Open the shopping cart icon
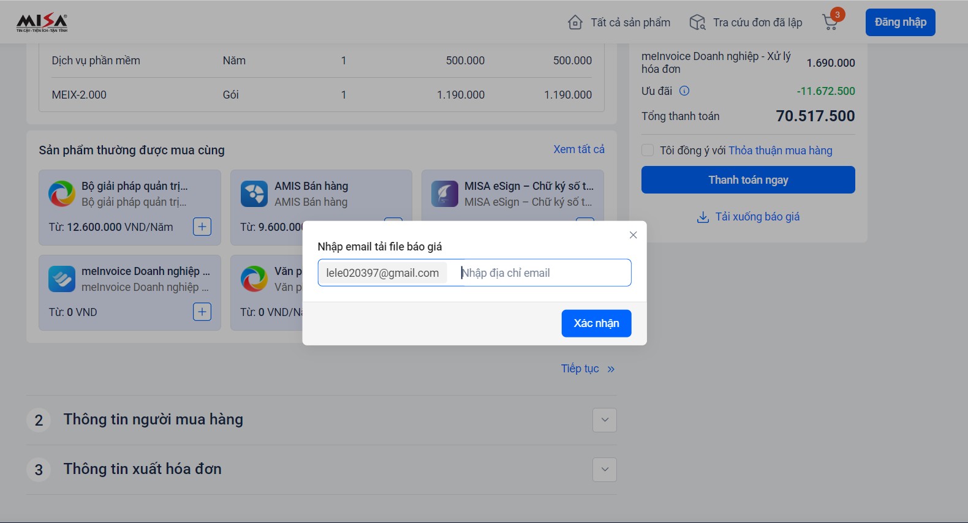Viewport: 968px width, 523px height. coord(830,23)
